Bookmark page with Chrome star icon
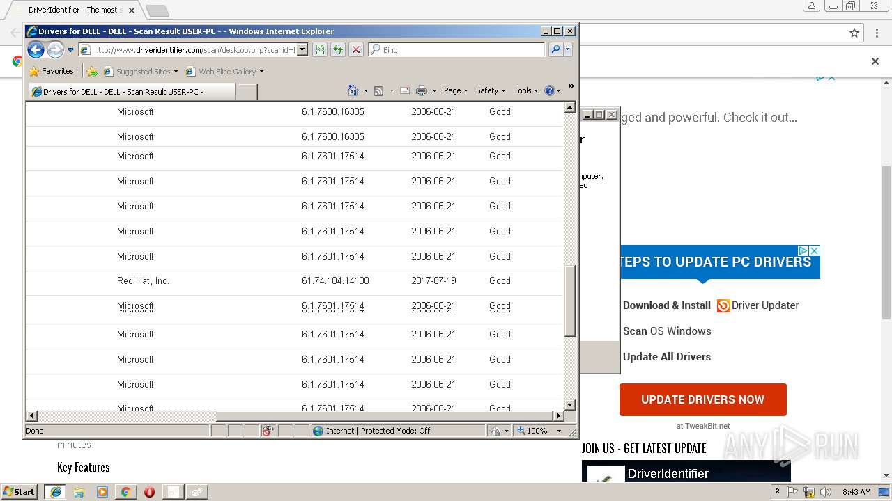 pyautogui.click(x=854, y=33)
